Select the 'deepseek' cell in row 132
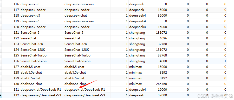 (137, 95)
